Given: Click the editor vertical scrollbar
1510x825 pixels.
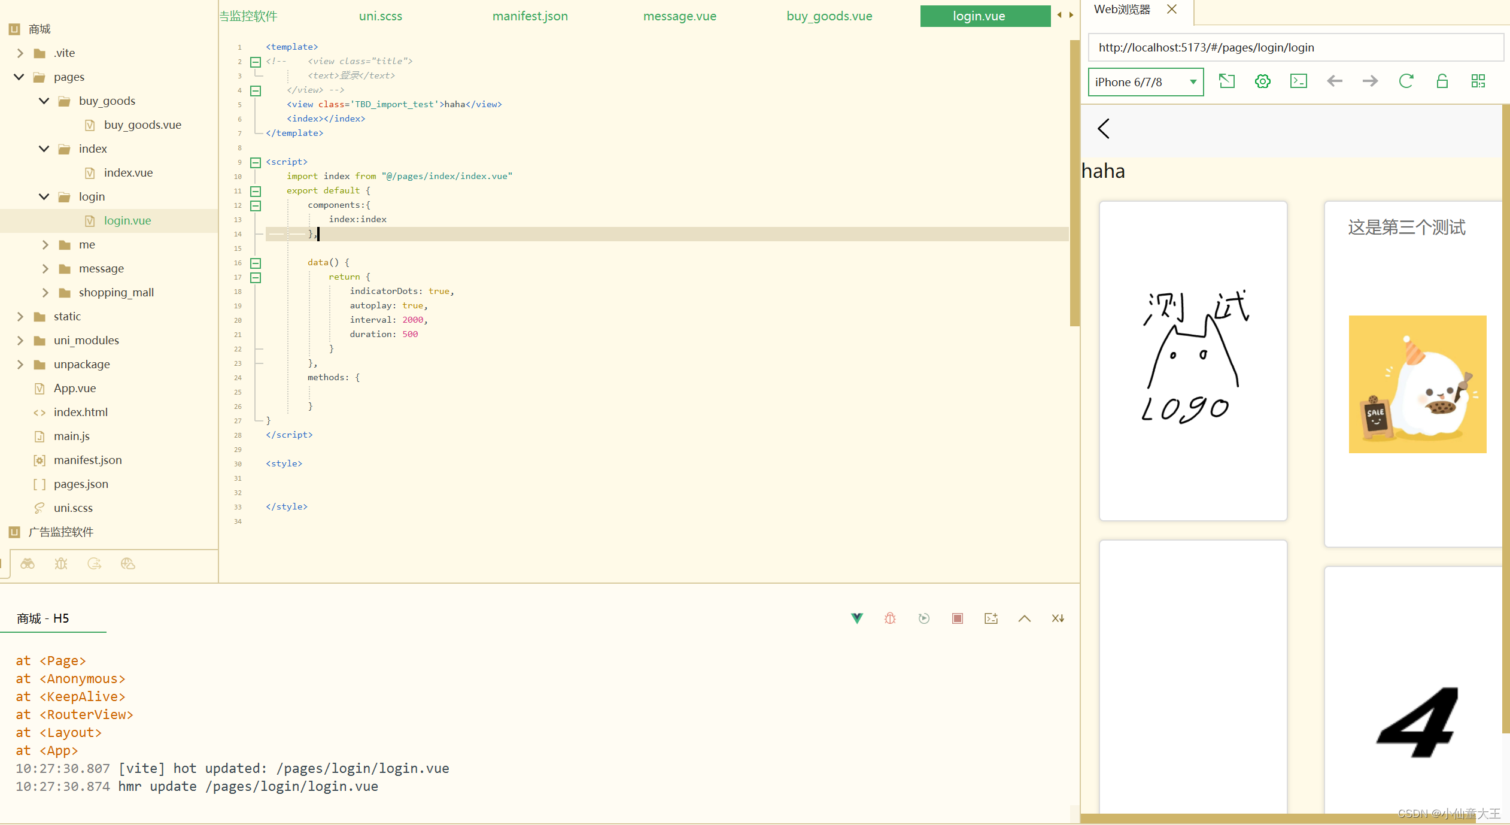Looking at the screenshot, I should click(x=1074, y=183).
